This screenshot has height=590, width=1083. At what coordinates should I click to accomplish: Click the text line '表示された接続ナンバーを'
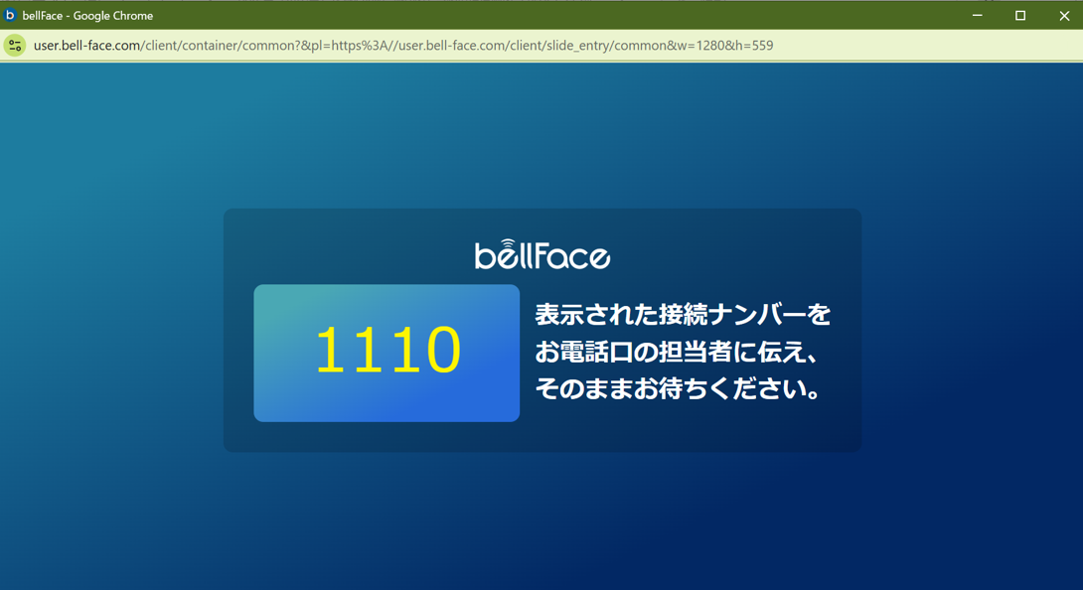coord(683,314)
